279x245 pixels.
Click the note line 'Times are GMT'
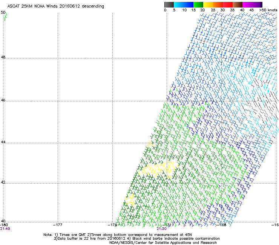pyautogui.click(x=72, y=235)
